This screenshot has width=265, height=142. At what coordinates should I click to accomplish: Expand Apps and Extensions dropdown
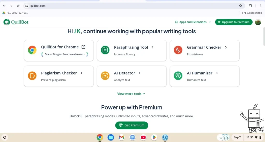tap(193, 22)
